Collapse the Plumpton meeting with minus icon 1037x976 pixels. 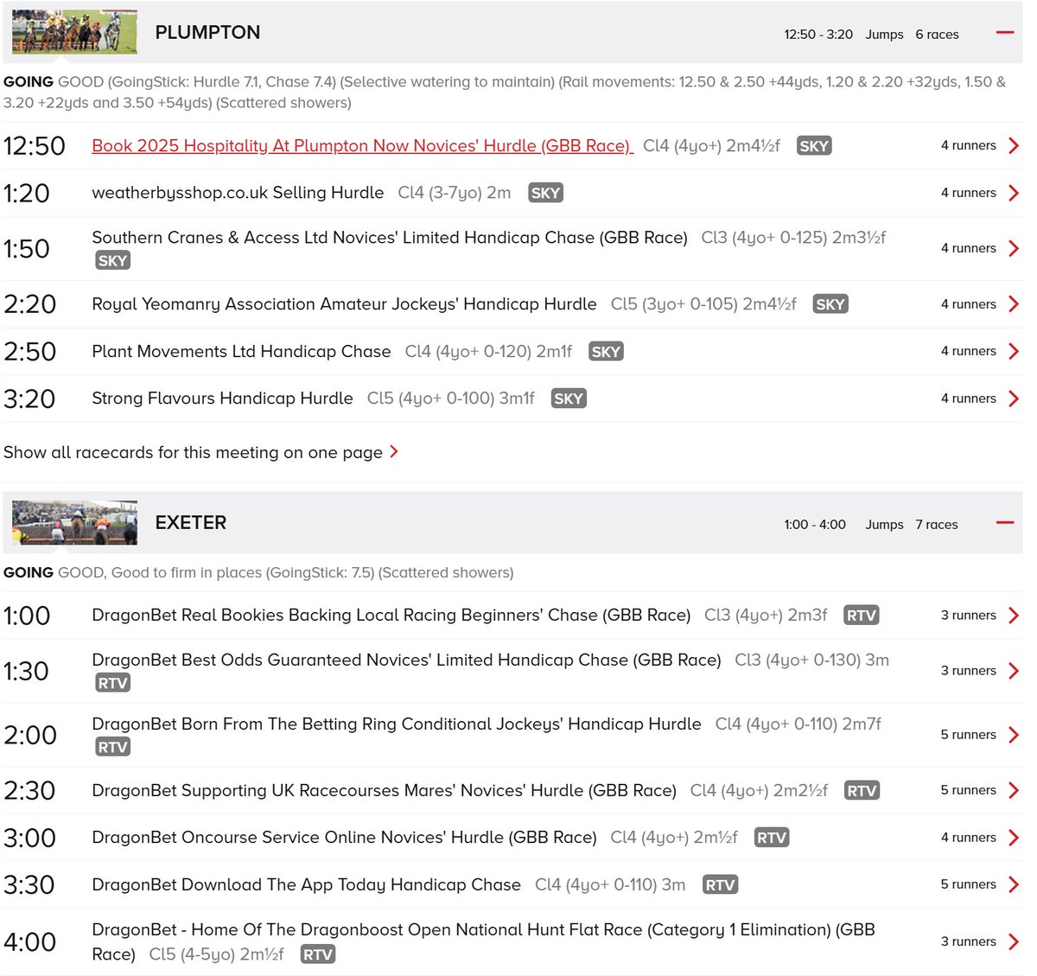tap(1004, 33)
